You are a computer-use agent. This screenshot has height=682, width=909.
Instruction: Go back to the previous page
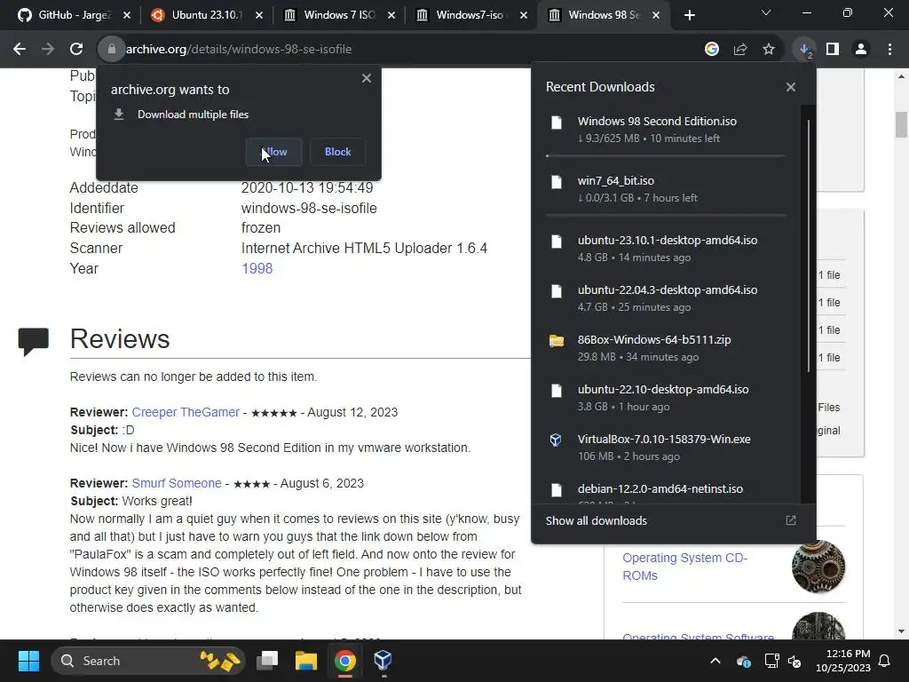pos(20,50)
